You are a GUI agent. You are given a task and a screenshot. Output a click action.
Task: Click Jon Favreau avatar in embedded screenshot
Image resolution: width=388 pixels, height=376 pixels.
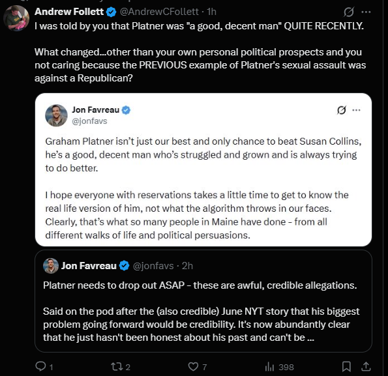pos(56,115)
